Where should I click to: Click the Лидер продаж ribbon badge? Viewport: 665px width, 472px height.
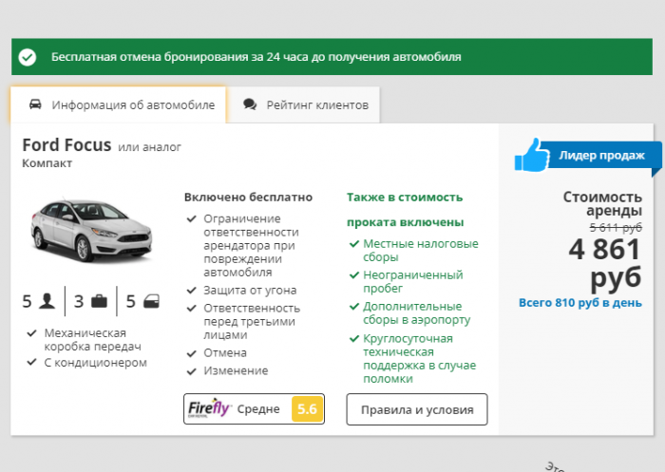601,155
